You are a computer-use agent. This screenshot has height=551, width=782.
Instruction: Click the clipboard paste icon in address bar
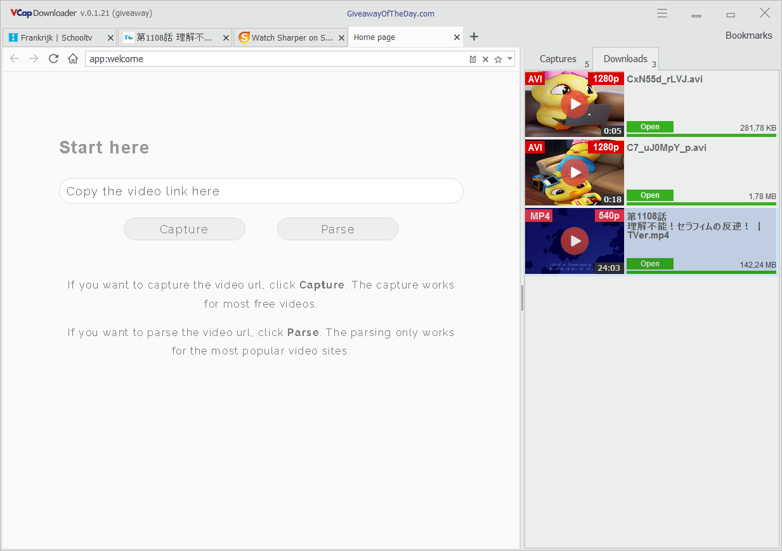(x=472, y=59)
